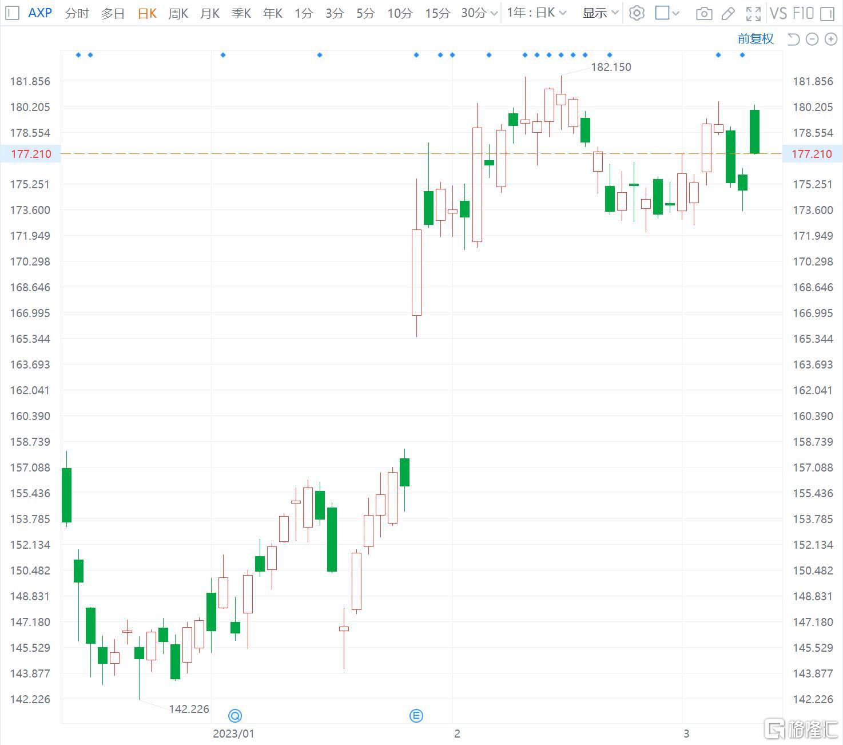Screen dimensions: 843x745
Task: Choose the 10分 ten-minute interval
Action: pyautogui.click(x=400, y=13)
